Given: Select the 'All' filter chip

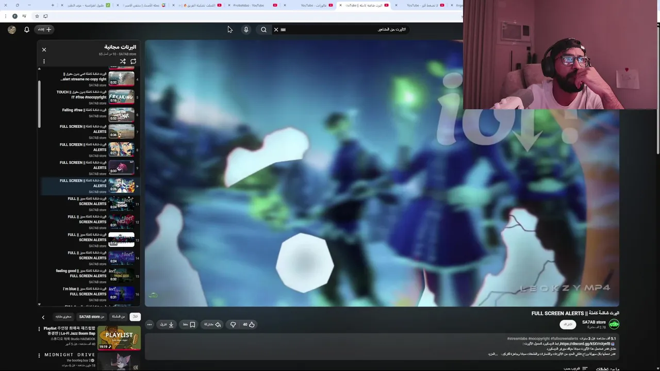Looking at the screenshot, I should pos(135,317).
